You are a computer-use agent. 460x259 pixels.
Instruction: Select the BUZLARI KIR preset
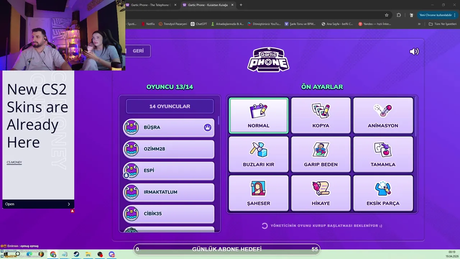click(x=258, y=154)
